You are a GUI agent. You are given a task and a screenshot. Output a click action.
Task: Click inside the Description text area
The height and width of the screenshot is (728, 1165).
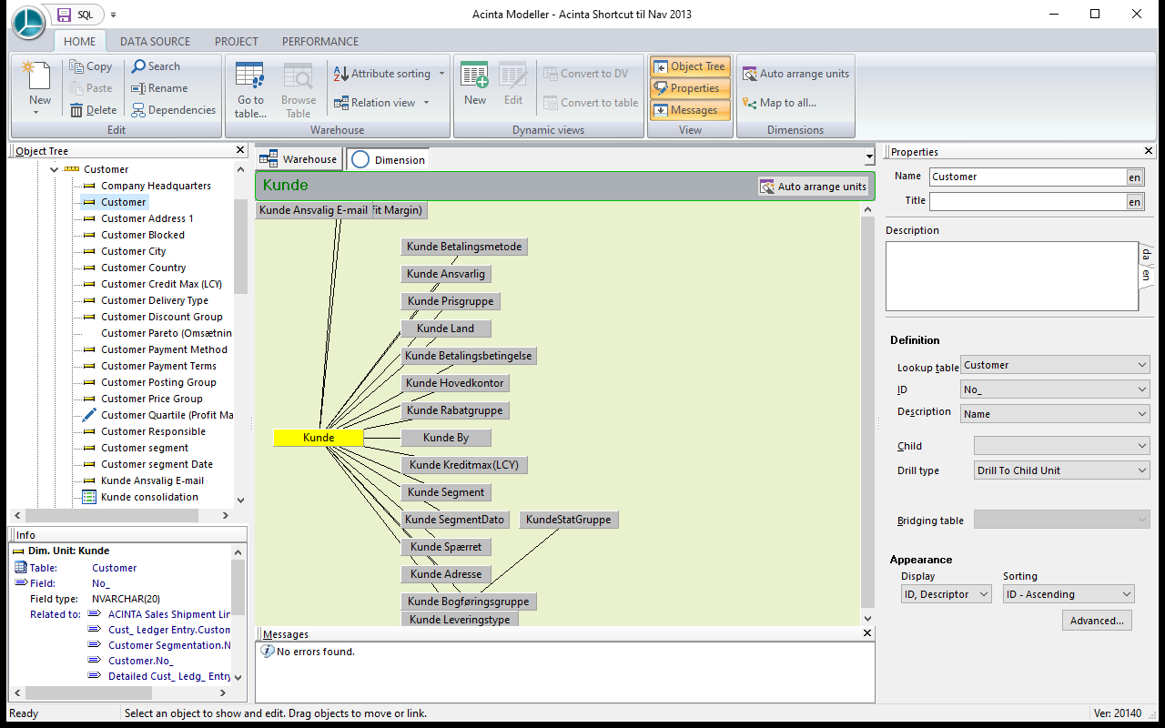[x=1012, y=276]
